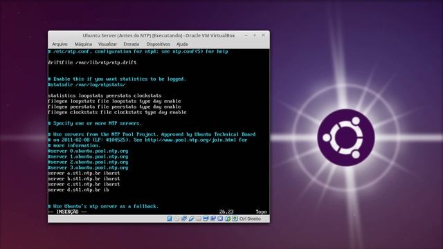Click '# Enable this if you want statistics'

(x=117, y=79)
